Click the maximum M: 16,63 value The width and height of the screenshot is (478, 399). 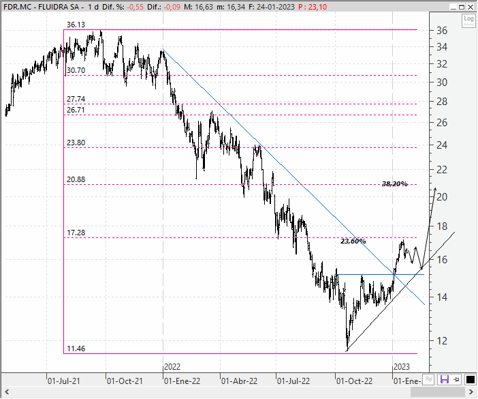tap(198, 7)
